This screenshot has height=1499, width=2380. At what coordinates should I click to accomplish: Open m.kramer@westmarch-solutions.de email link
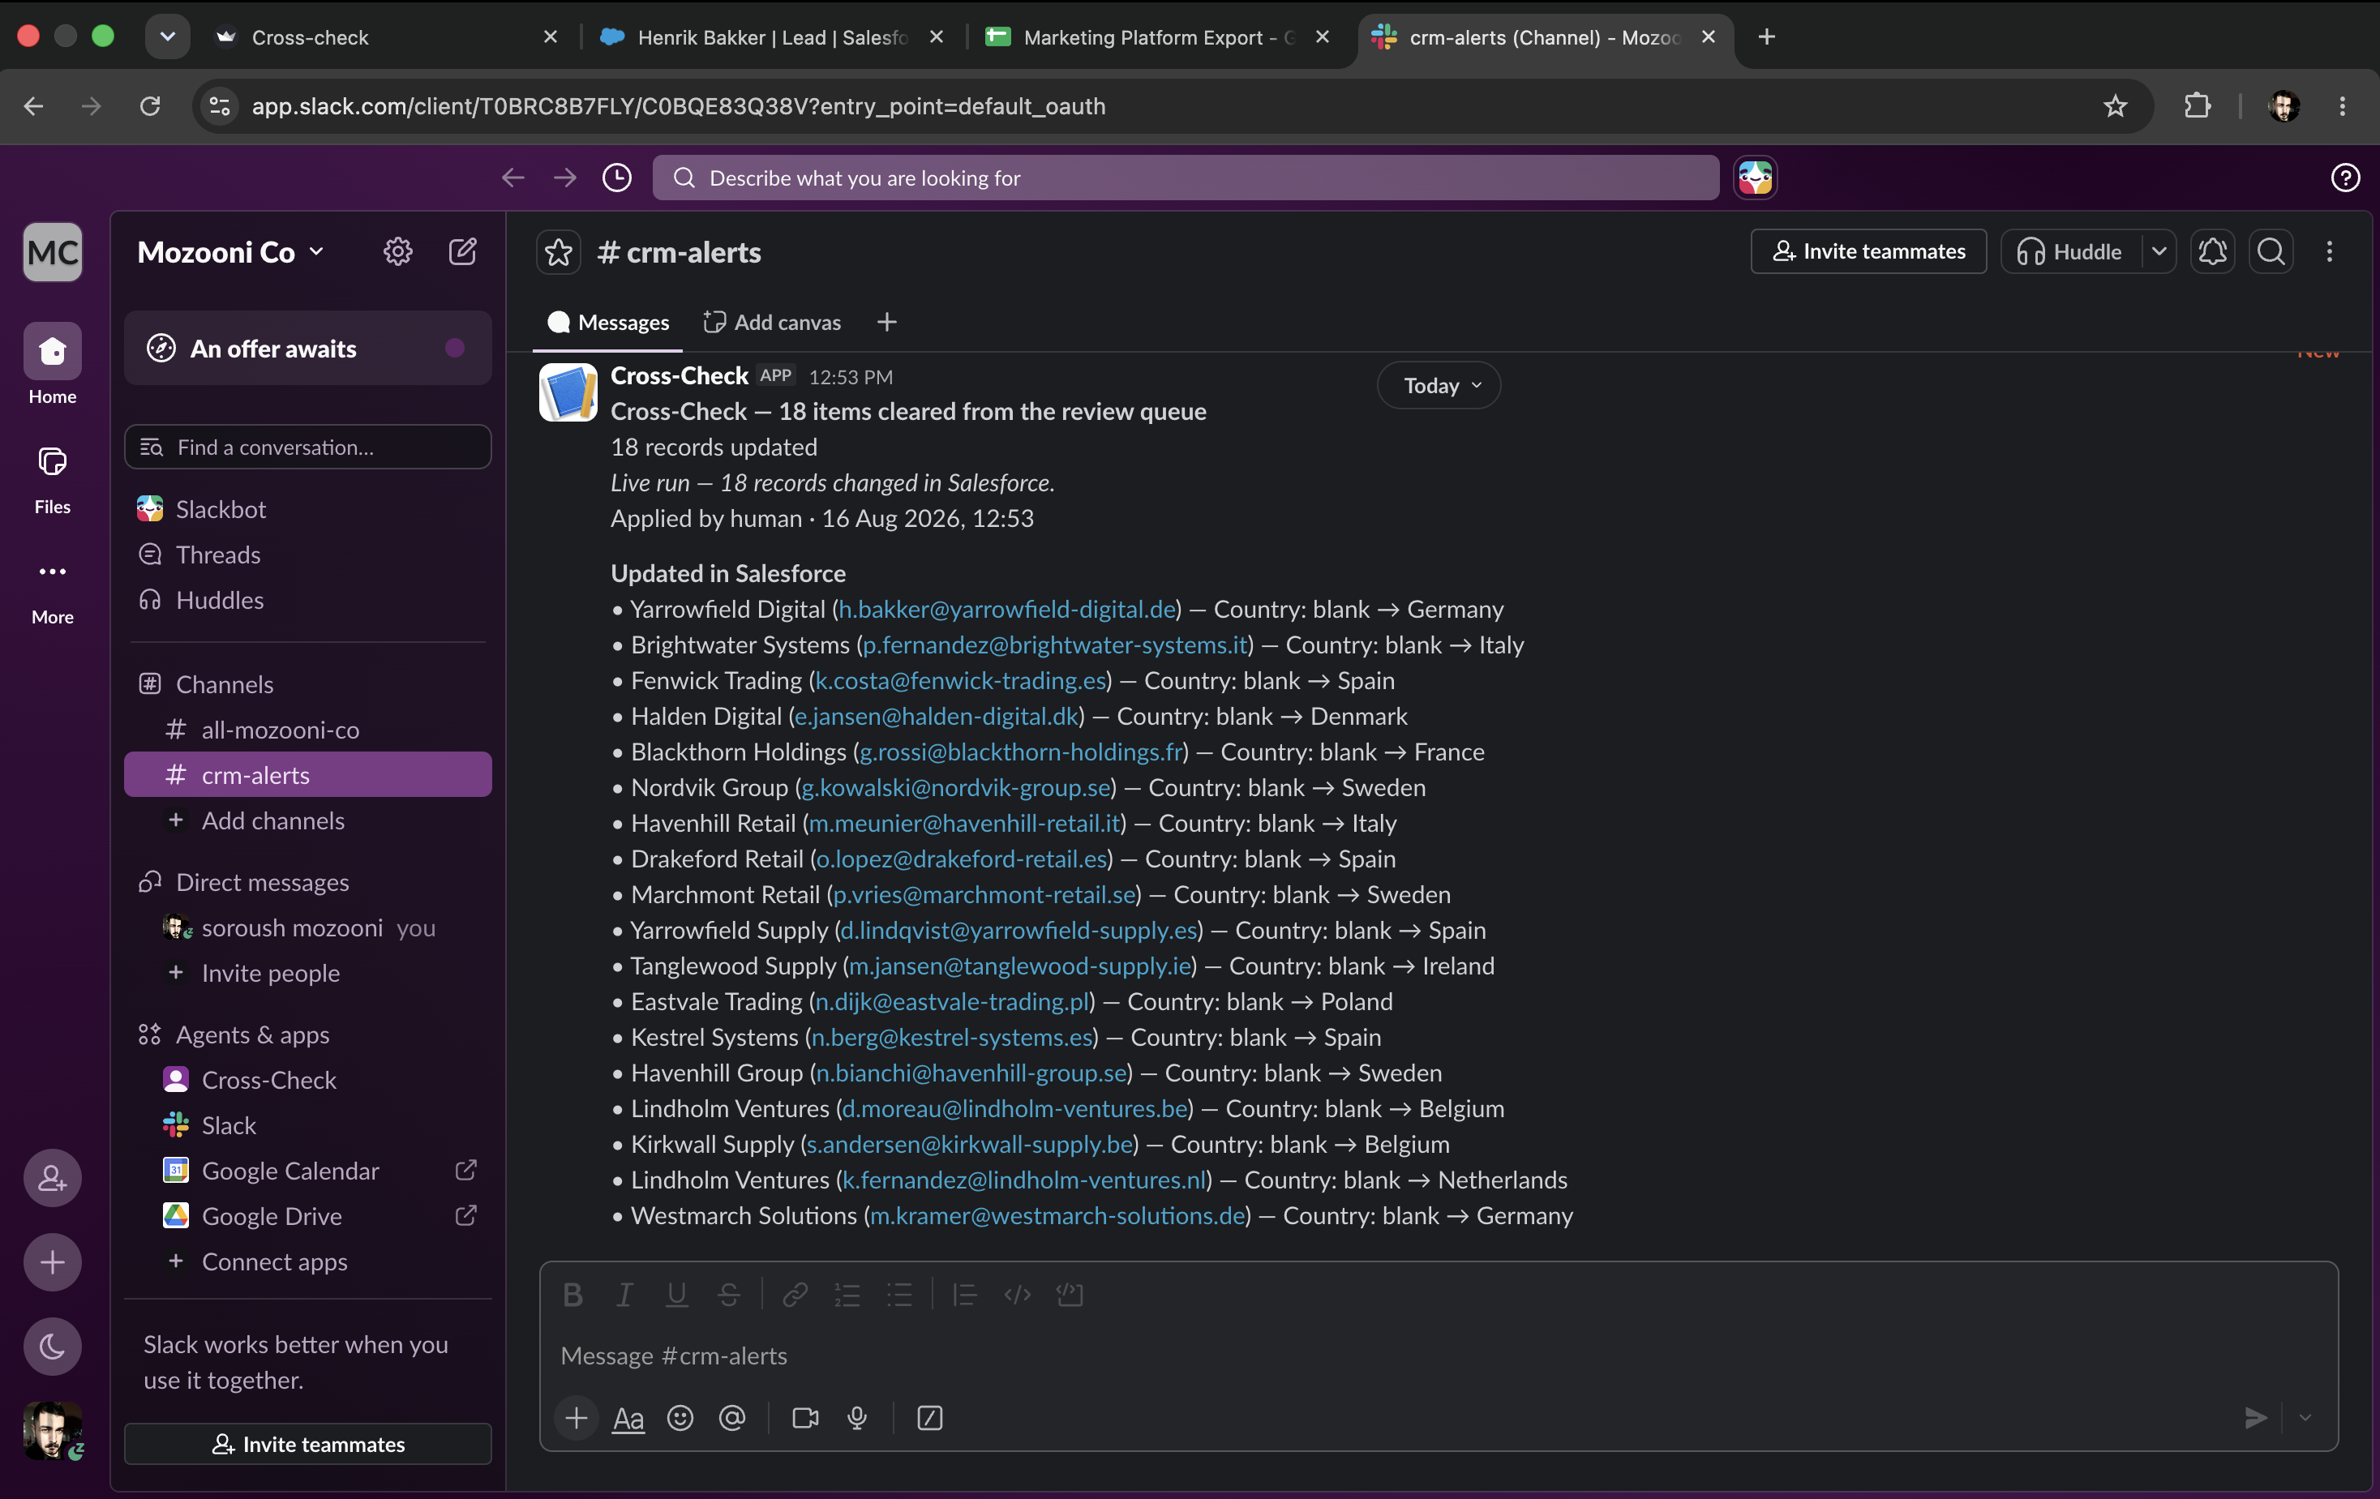click(1057, 1215)
